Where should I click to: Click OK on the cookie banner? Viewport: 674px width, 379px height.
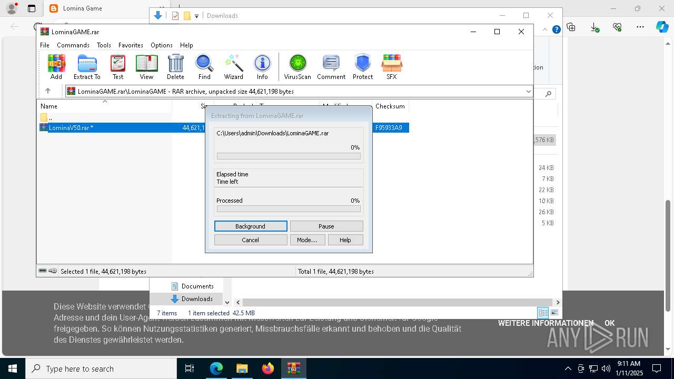609,323
